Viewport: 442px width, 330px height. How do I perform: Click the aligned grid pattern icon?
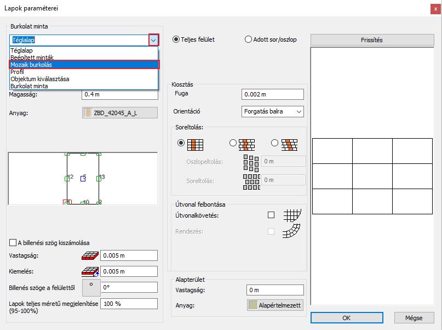click(195, 145)
